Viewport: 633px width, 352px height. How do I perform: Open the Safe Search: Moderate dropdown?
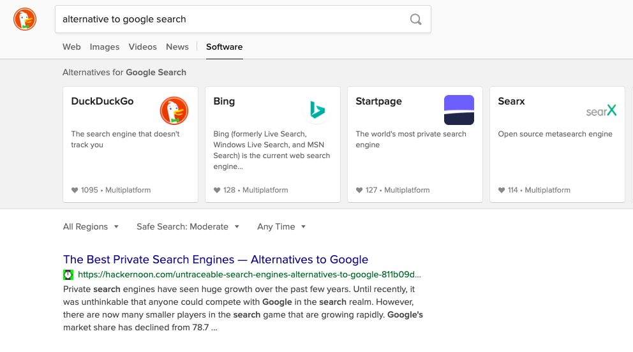pos(188,226)
